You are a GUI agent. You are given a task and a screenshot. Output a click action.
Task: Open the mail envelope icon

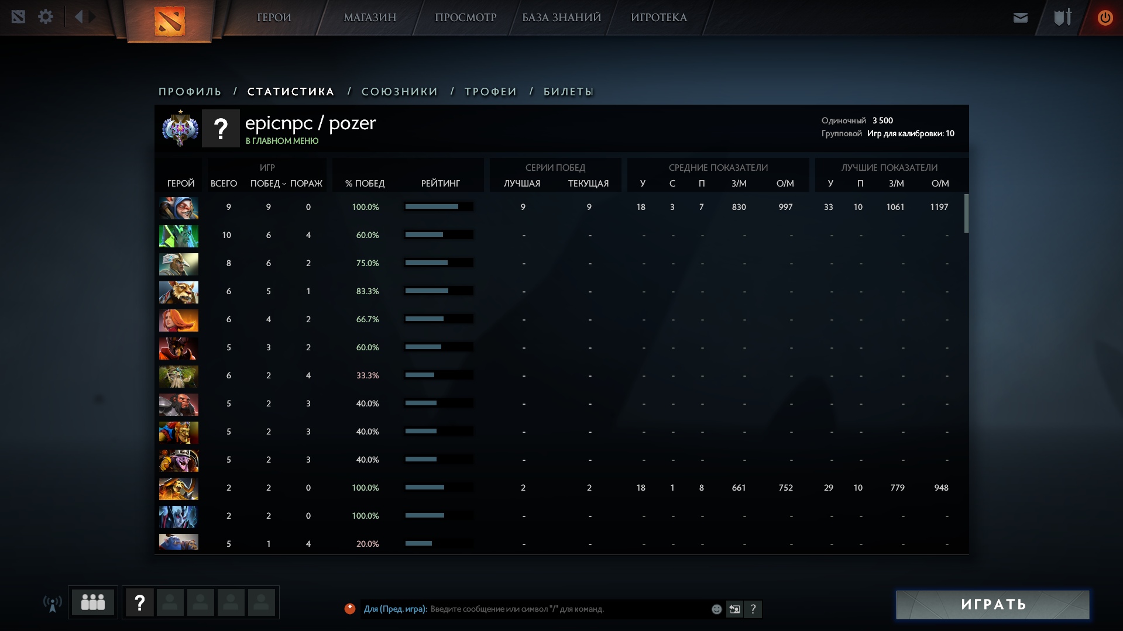click(1021, 18)
